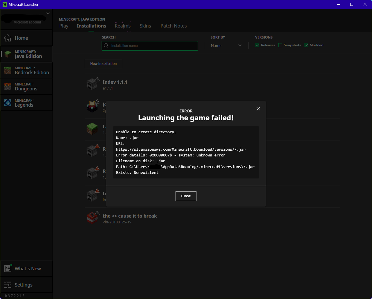Disable the Modded versions checkbox
This screenshot has width=372, height=299.
tap(306, 45)
